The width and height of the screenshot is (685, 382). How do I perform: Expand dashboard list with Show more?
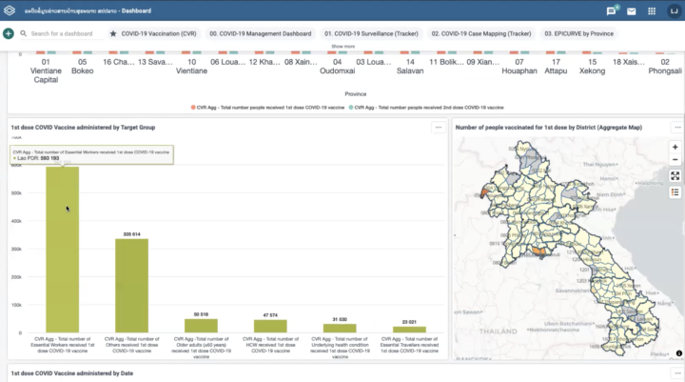click(x=342, y=47)
